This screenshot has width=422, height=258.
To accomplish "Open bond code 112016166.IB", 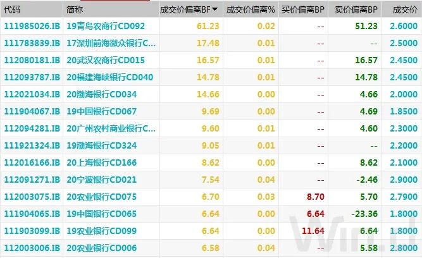I will tap(32, 163).
